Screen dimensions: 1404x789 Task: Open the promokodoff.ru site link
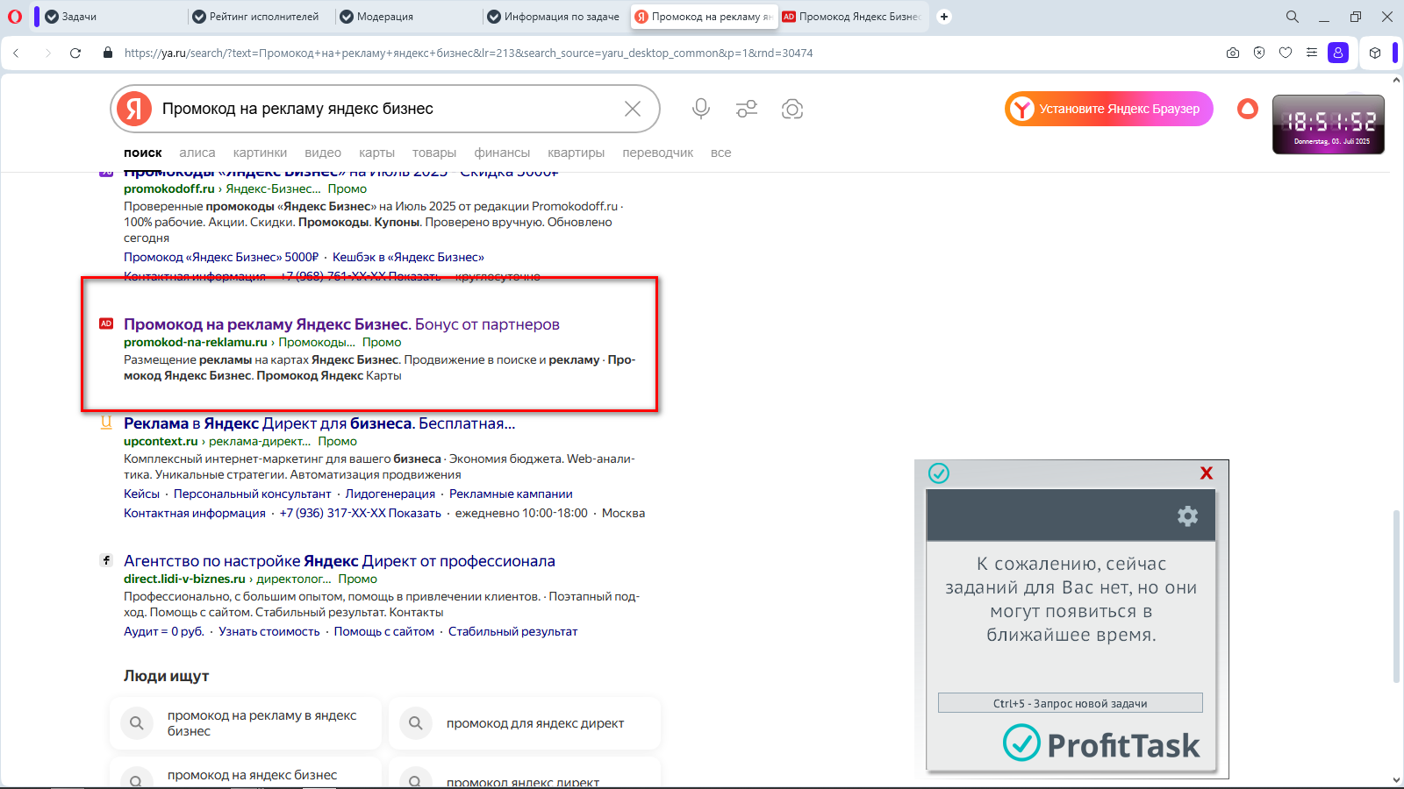tap(169, 188)
